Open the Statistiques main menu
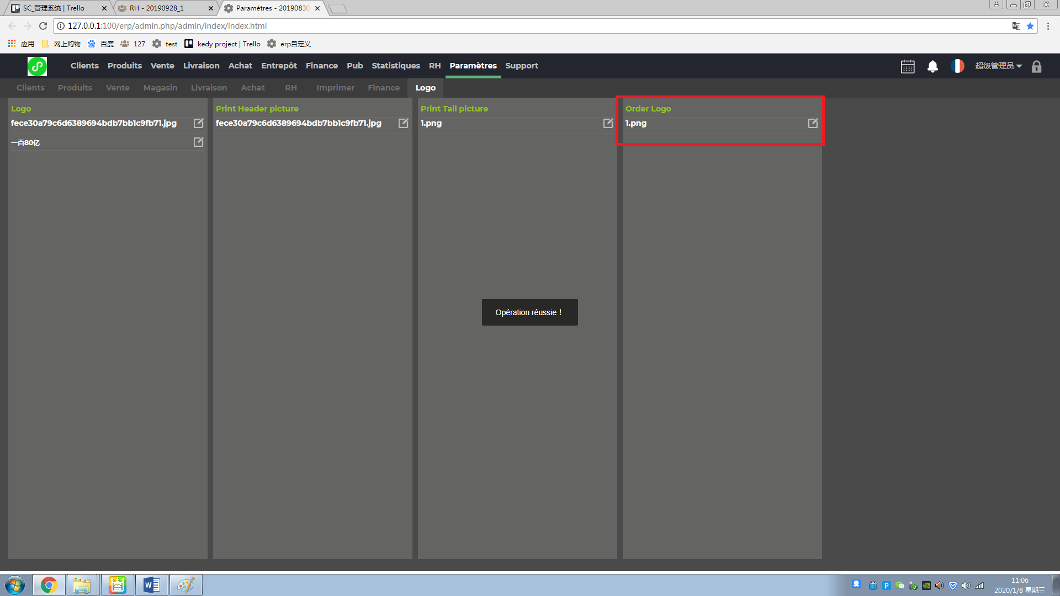Viewport: 1060px width, 596px height. (x=395, y=66)
